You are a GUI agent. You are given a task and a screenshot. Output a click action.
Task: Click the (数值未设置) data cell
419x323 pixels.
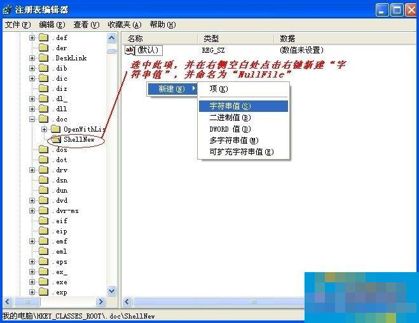301,50
